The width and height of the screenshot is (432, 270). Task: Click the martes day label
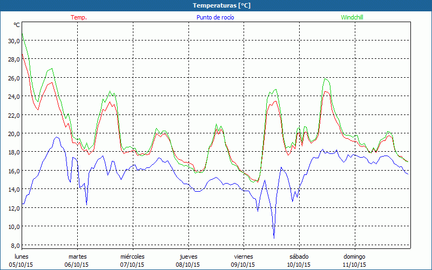(77, 256)
